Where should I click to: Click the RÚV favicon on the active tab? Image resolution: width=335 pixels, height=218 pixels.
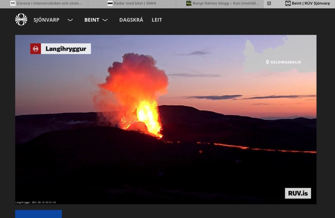288,3
